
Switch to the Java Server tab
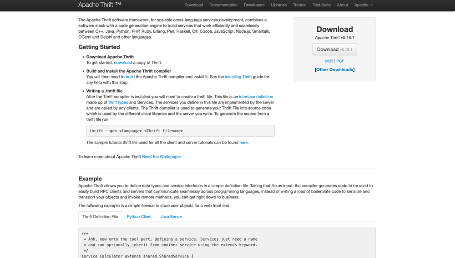171,217
